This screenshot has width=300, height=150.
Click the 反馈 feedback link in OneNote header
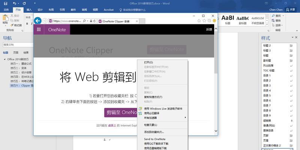pyautogui.click(x=209, y=30)
